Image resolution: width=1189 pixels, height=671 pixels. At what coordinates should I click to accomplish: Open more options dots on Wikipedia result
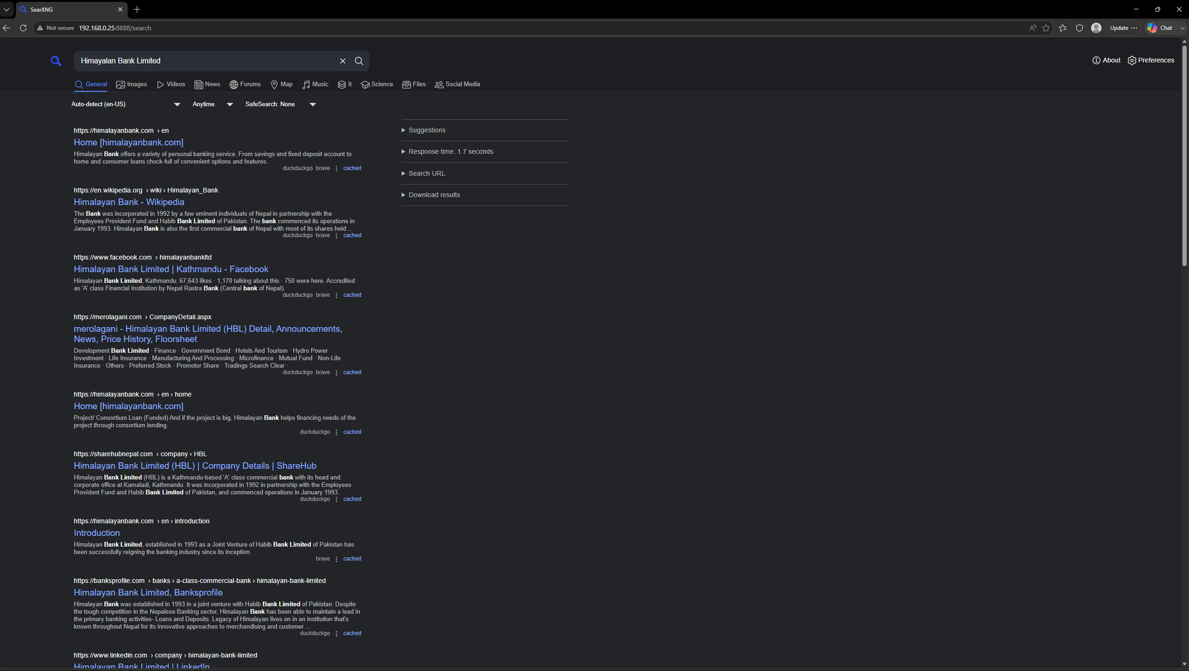(x=336, y=236)
